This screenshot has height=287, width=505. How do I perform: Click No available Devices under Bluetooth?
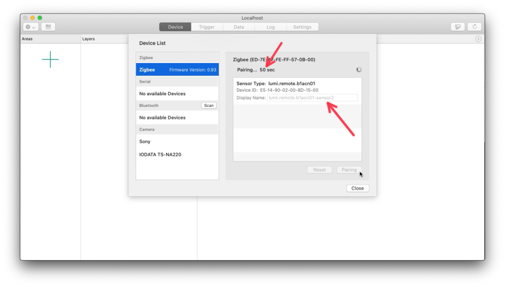162,118
